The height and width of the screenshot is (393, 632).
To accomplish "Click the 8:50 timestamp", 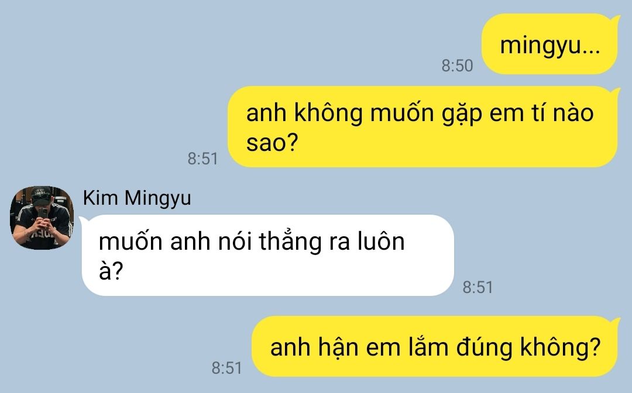I will pos(457,65).
